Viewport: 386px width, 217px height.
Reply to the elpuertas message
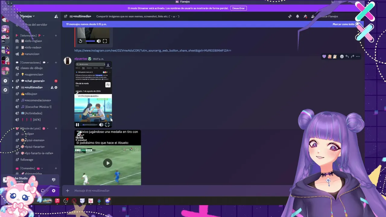[347, 56]
